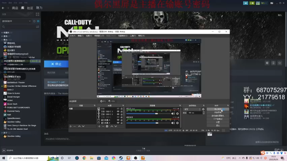Pop out the scenes dock with its header icon
The image size is (287, 161).
pyautogui.click(x=95, y=106)
